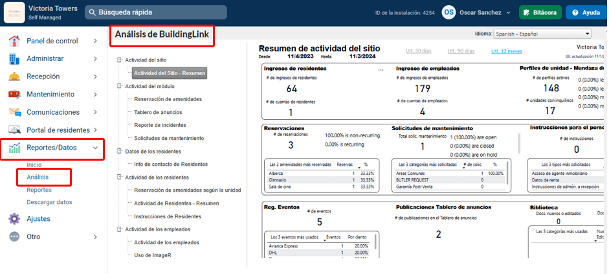The image size is (609, 274).
Task: Expand the Panel de control chevron
Action: (95, 41)
